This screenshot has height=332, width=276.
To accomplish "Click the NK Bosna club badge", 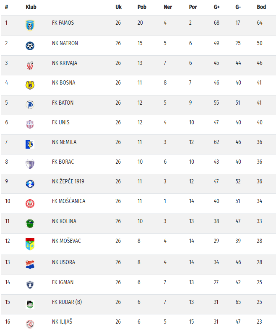I will [30, 85].
